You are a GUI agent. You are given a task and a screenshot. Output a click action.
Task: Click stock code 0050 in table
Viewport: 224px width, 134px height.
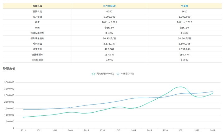[109, 11]
